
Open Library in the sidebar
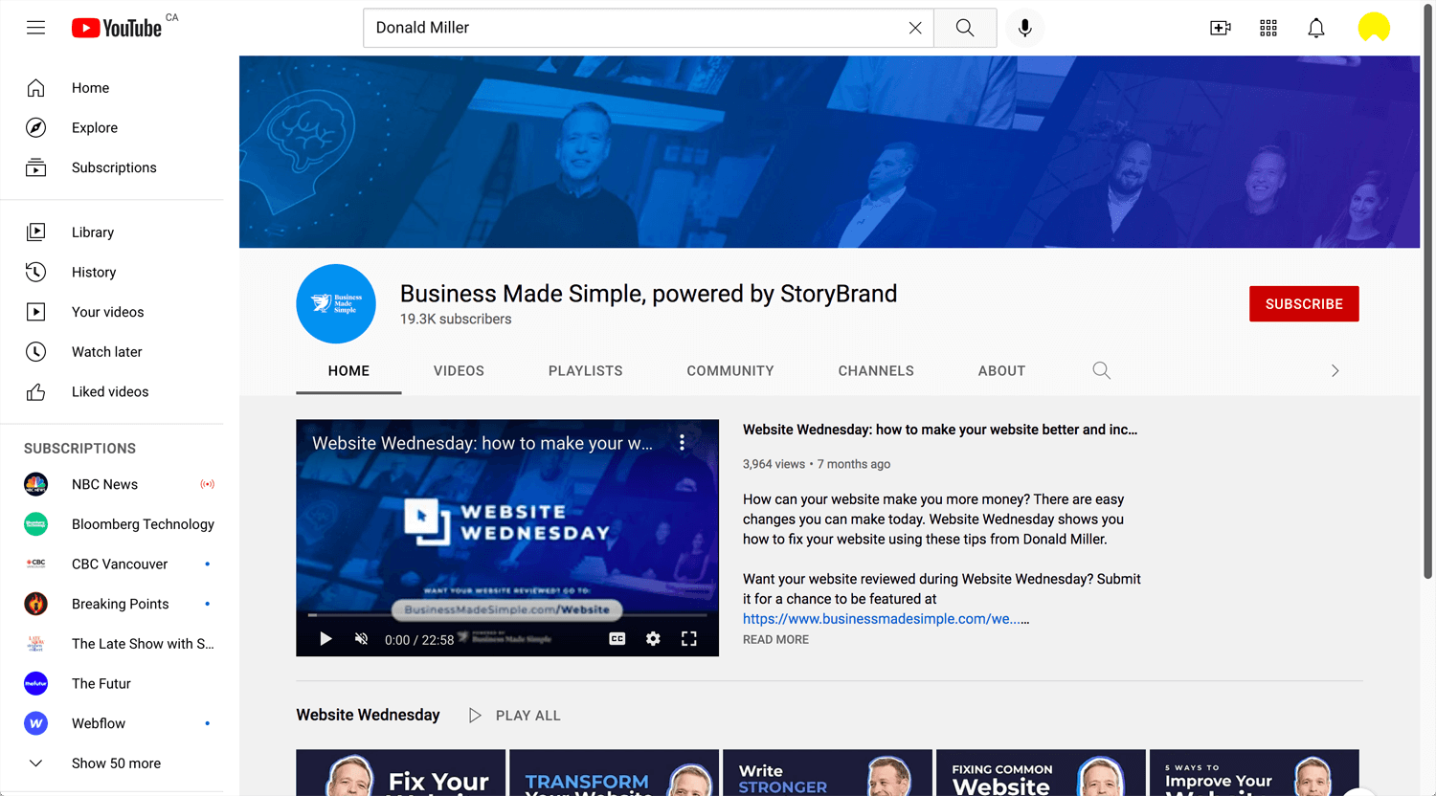(x=112, y=232)
